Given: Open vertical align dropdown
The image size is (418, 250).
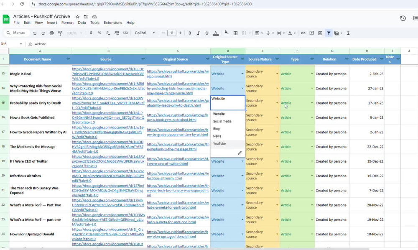Looking at the screenshot, I should (x=270, y=33).
